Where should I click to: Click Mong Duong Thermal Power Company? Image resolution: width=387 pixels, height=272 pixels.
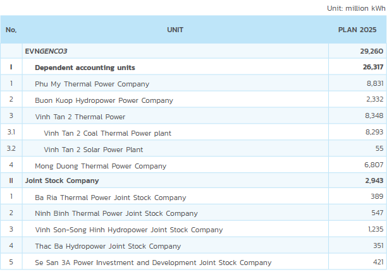(101, 166)
